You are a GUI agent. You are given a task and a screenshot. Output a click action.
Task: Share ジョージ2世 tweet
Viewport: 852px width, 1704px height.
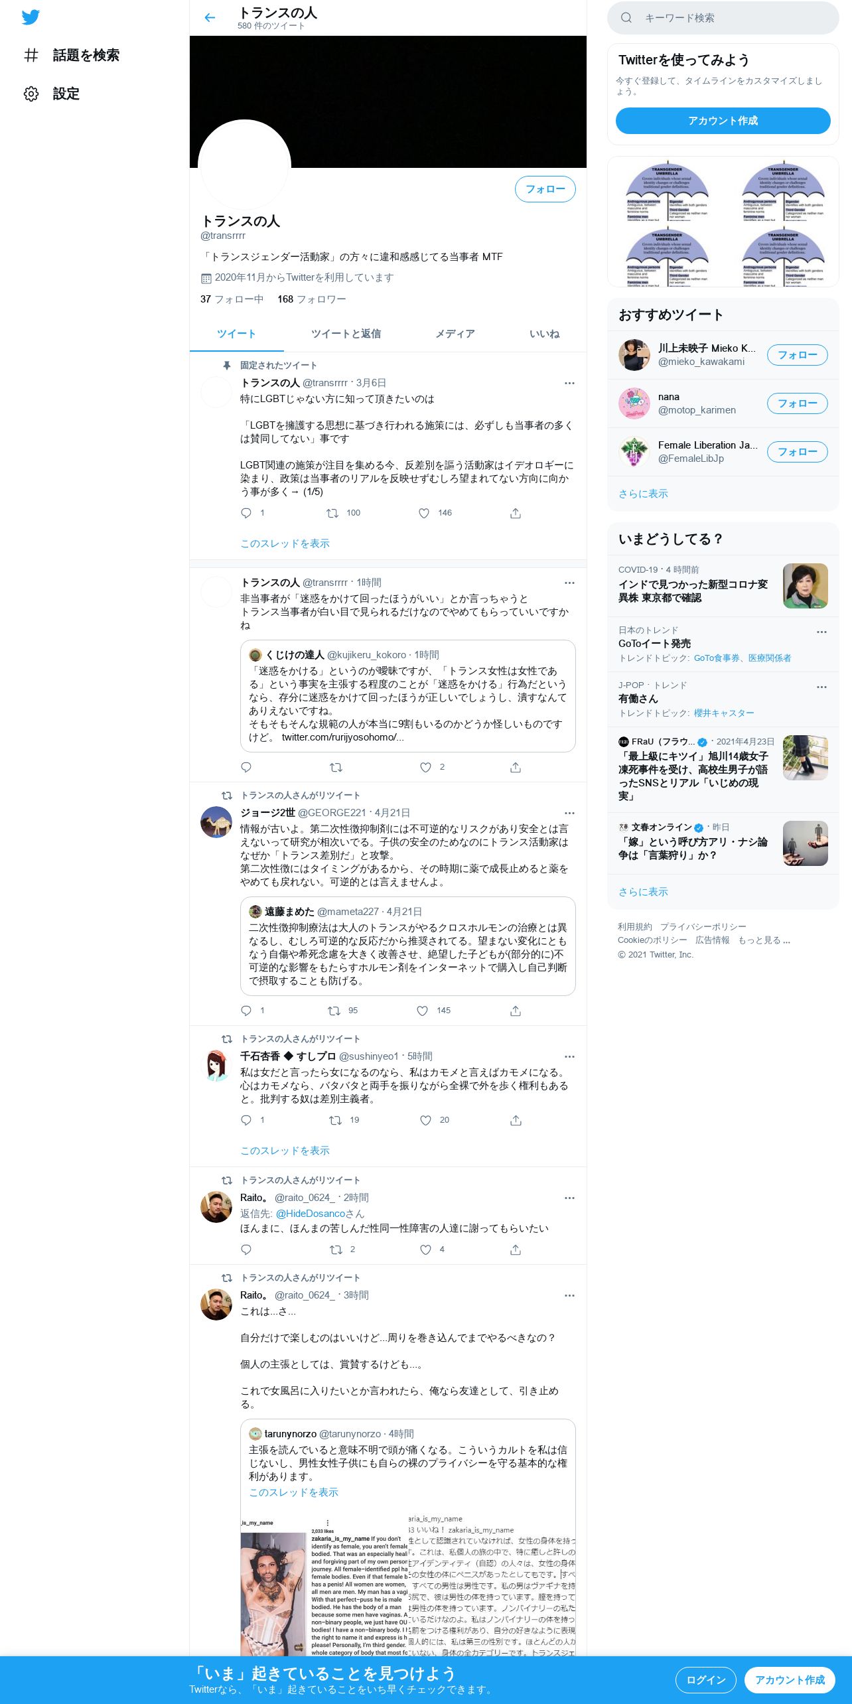(x=516, y=1011)
